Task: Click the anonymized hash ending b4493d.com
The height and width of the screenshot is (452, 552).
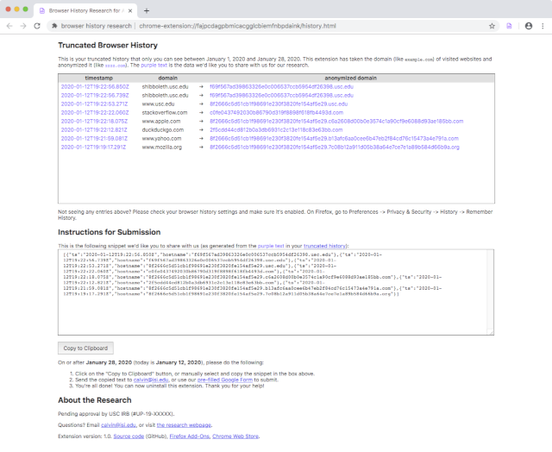Action: tap(276, 113)
